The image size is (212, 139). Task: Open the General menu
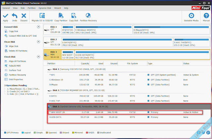(x=6, y=8)
